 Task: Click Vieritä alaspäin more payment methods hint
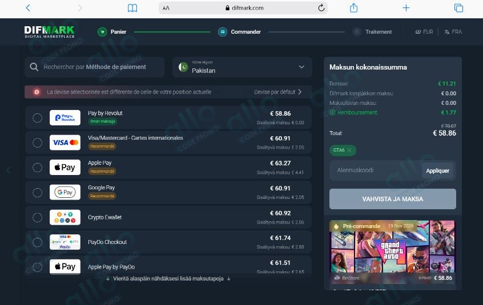point(168,279)
